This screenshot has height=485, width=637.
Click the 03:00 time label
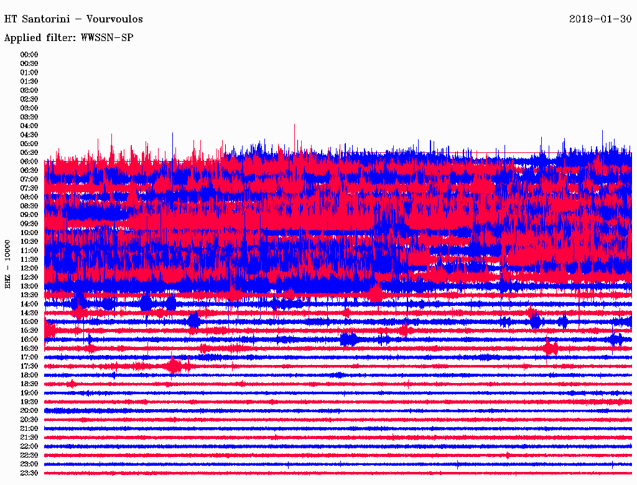29,108
